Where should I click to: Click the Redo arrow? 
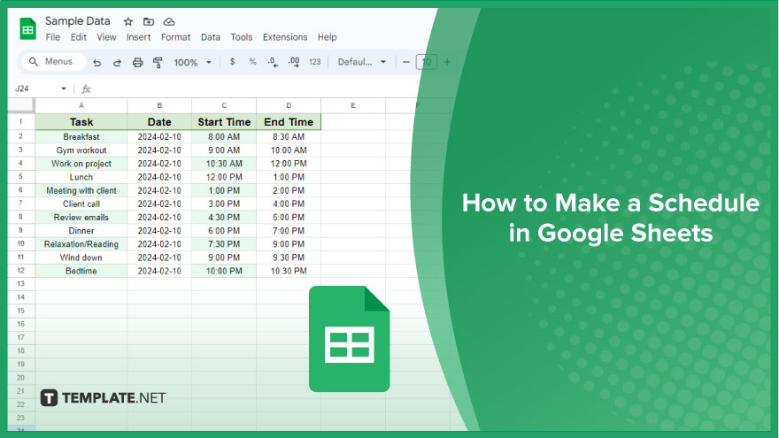(x=117, y=63)
